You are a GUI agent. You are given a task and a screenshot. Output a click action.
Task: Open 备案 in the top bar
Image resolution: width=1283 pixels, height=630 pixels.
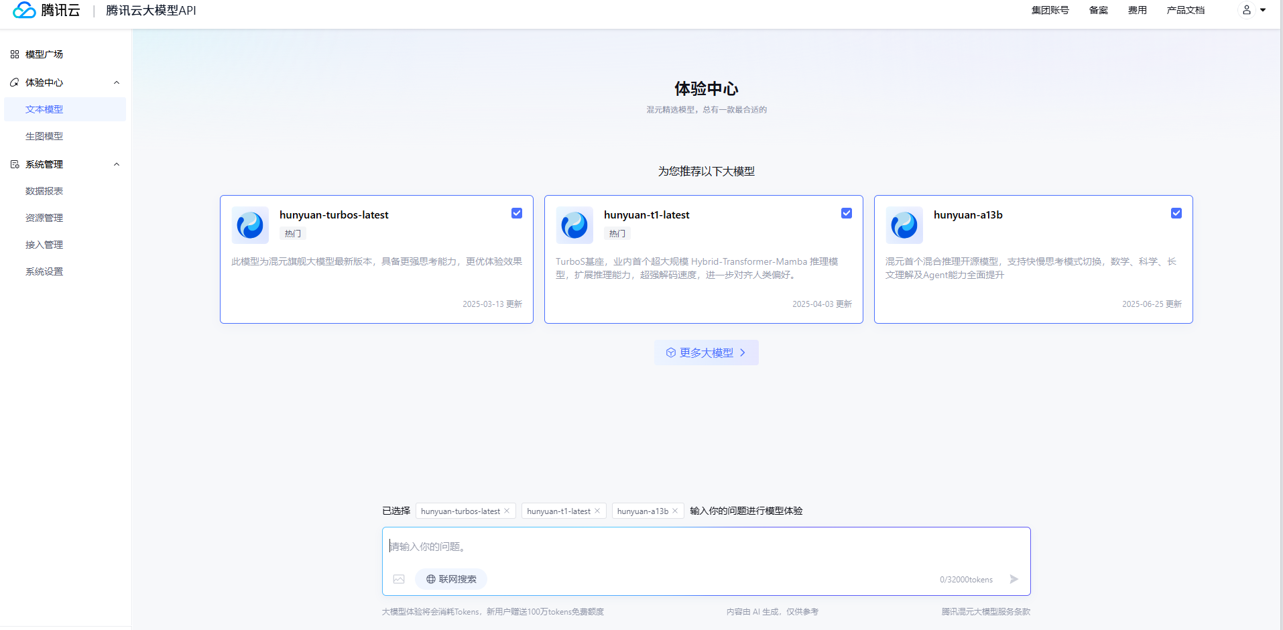pyautogui.click(x=1099, y=10)
